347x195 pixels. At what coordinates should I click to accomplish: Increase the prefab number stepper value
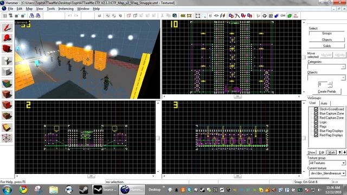coord(330,83)
